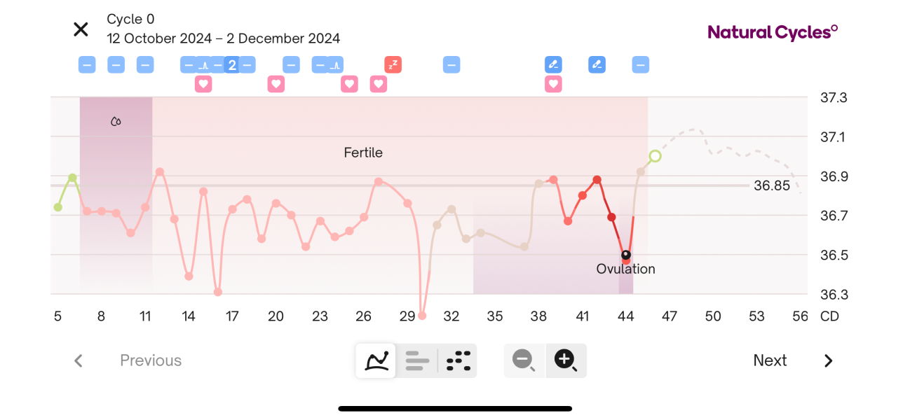Image resolution: width=910 pixels, height=420 pixels.
Task: Zoom in with the plus magnifier
Action: pos(566,360)
